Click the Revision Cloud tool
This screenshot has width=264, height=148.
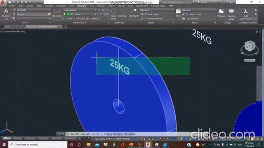point(231,14)
